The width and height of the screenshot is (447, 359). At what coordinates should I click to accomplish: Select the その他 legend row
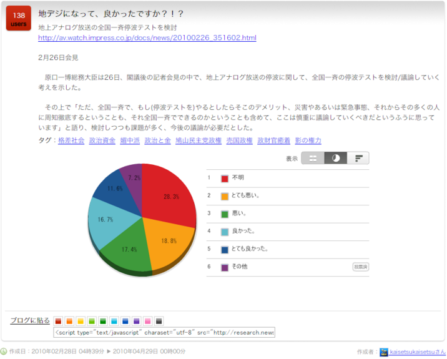(288, 267)
